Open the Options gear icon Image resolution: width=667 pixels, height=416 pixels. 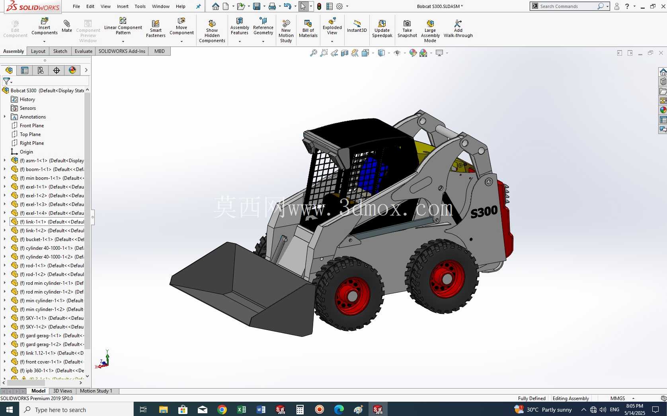pyautogui.click(x=339, y=6)
